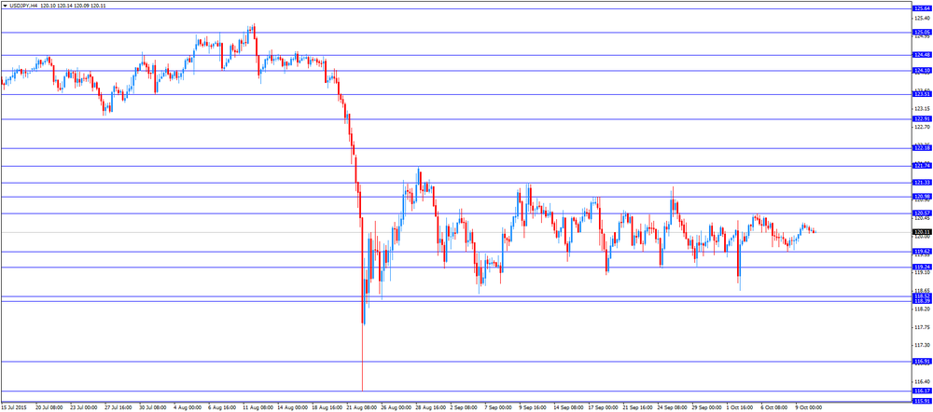Click the 15 Jul 2015 date label
The width and height of the screenshot is (933, 412).
point(14,408)
